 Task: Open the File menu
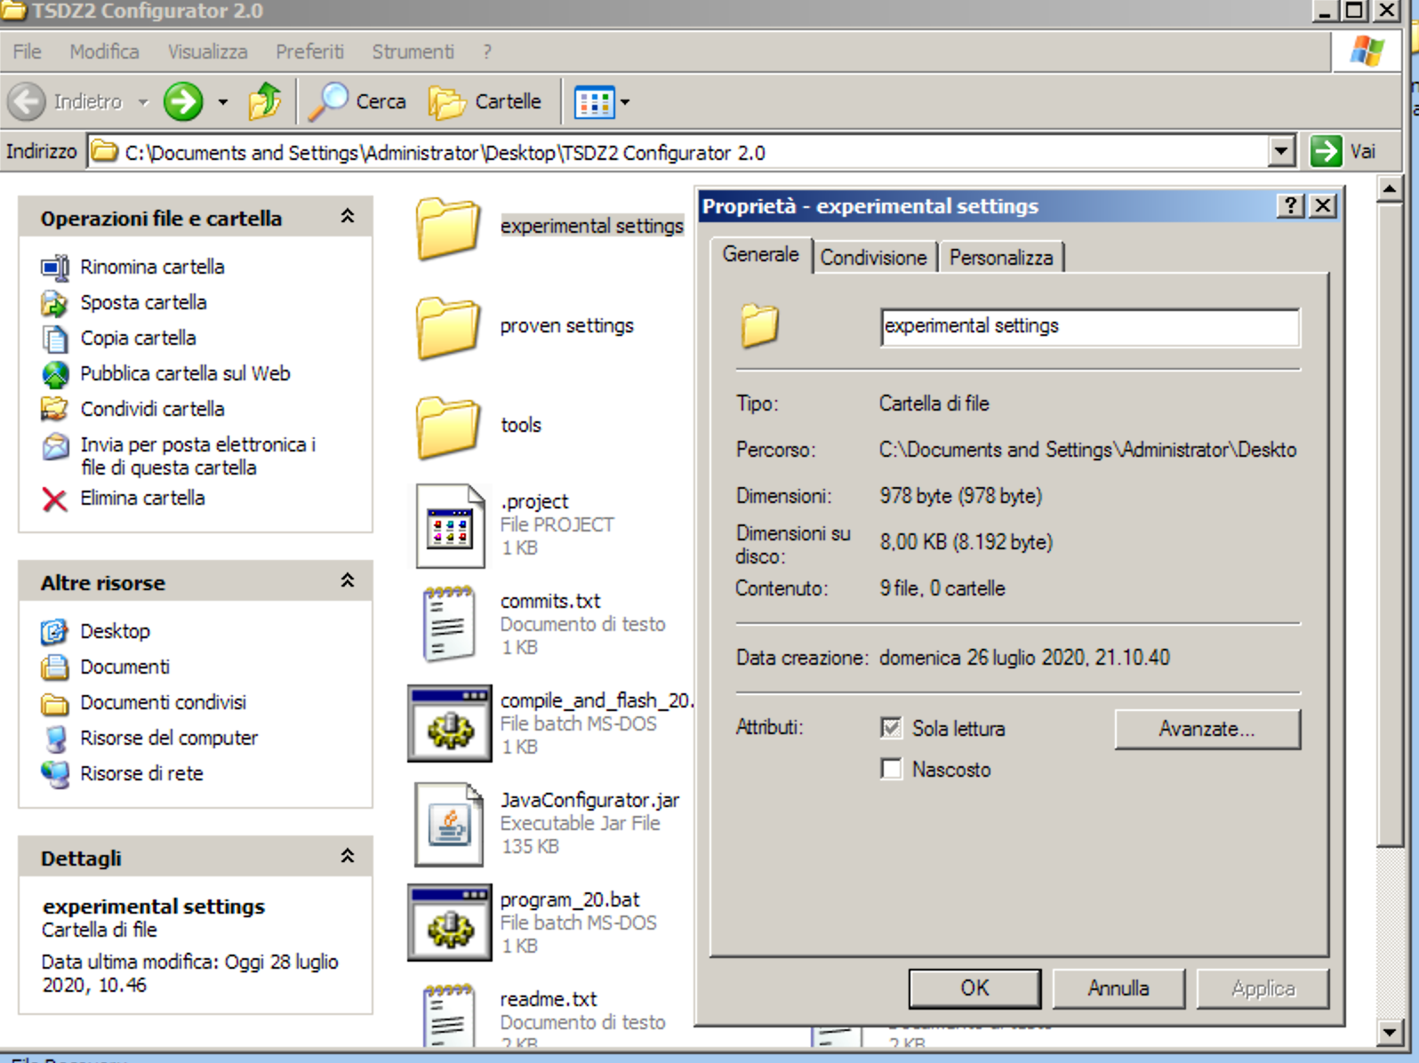tap(27, 52)
